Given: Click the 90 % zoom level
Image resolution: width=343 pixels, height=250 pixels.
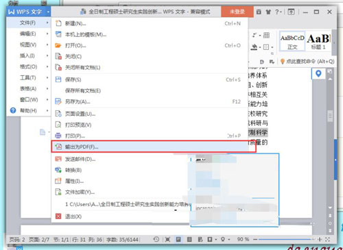Looking at the screenshot, I should pyautogui.click(x=243, y=239).
